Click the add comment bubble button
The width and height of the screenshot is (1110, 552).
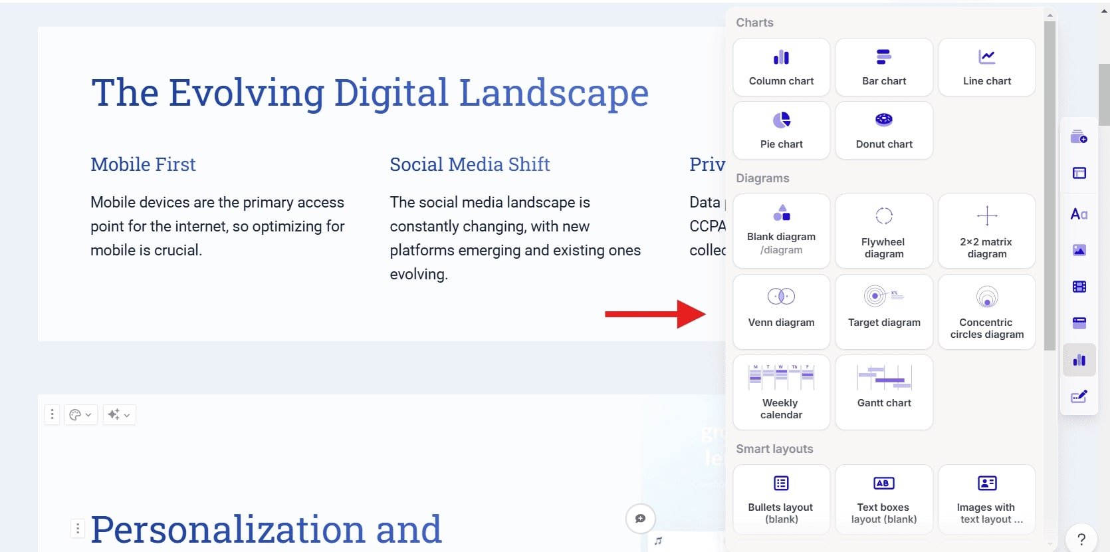click(640, 519)
